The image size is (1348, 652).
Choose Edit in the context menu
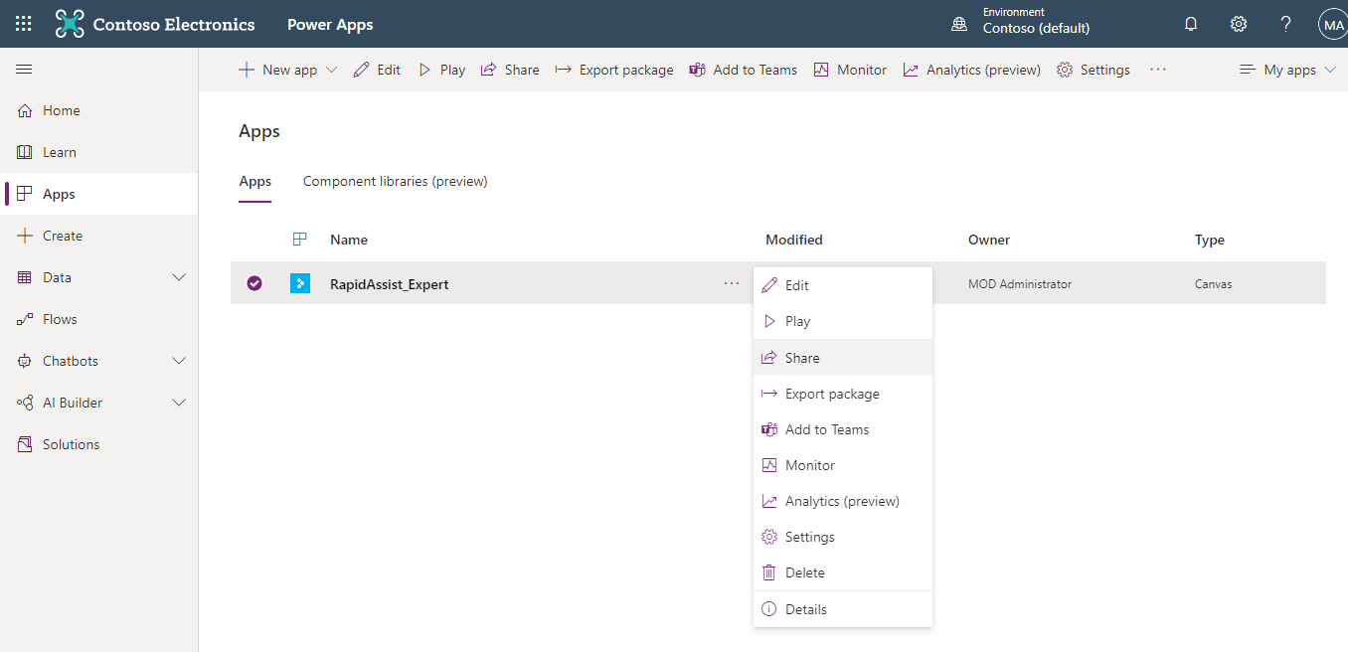coord(843,285)
